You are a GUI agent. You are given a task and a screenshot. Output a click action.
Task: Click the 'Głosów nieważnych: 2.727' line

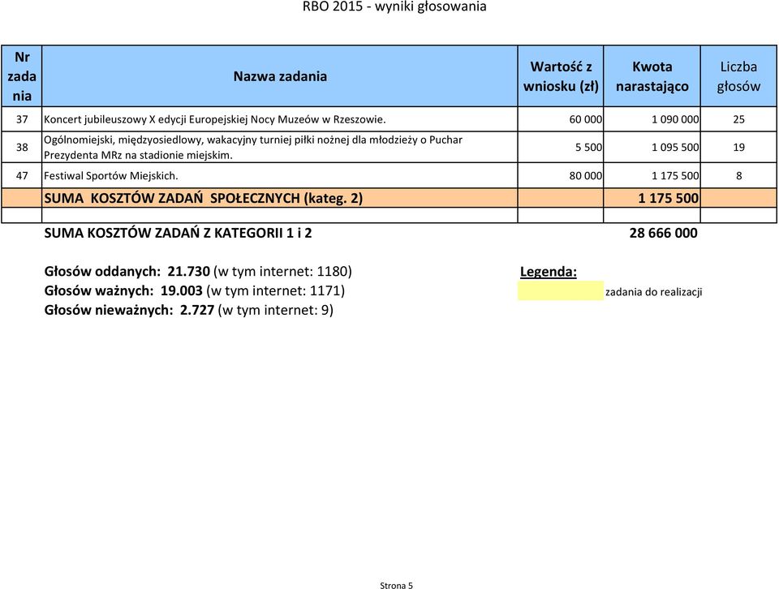coord(189,310)
